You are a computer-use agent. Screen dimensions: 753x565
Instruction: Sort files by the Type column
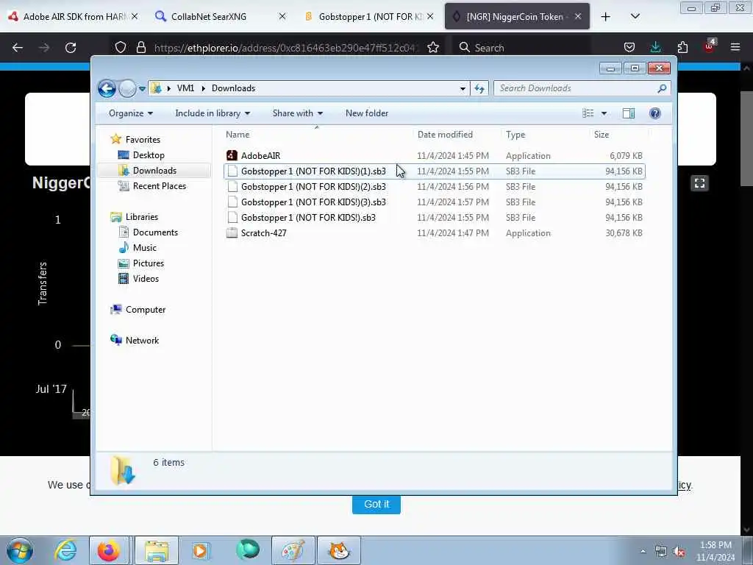[545, 135]
